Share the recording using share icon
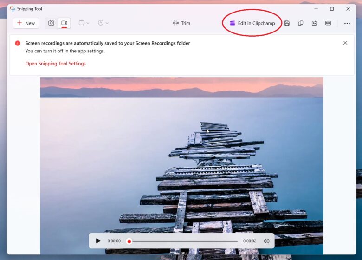Image resolution: width=362 pixels, height=260 pixels. [314, 23]
